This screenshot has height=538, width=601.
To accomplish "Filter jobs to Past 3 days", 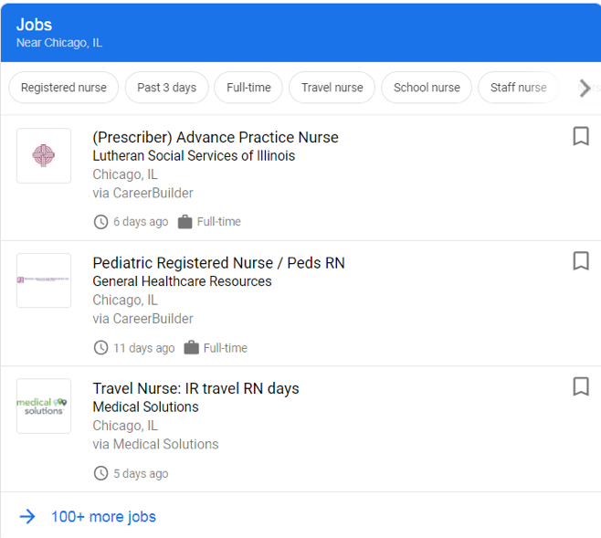I will (x=167, y=88).
